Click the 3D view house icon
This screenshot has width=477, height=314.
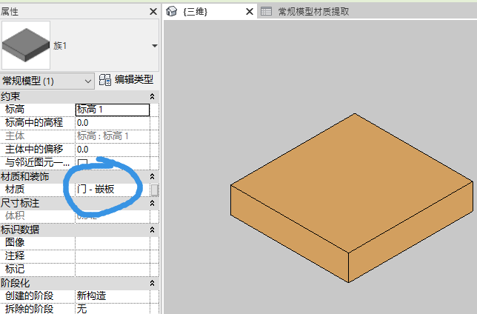click(172, 12)
